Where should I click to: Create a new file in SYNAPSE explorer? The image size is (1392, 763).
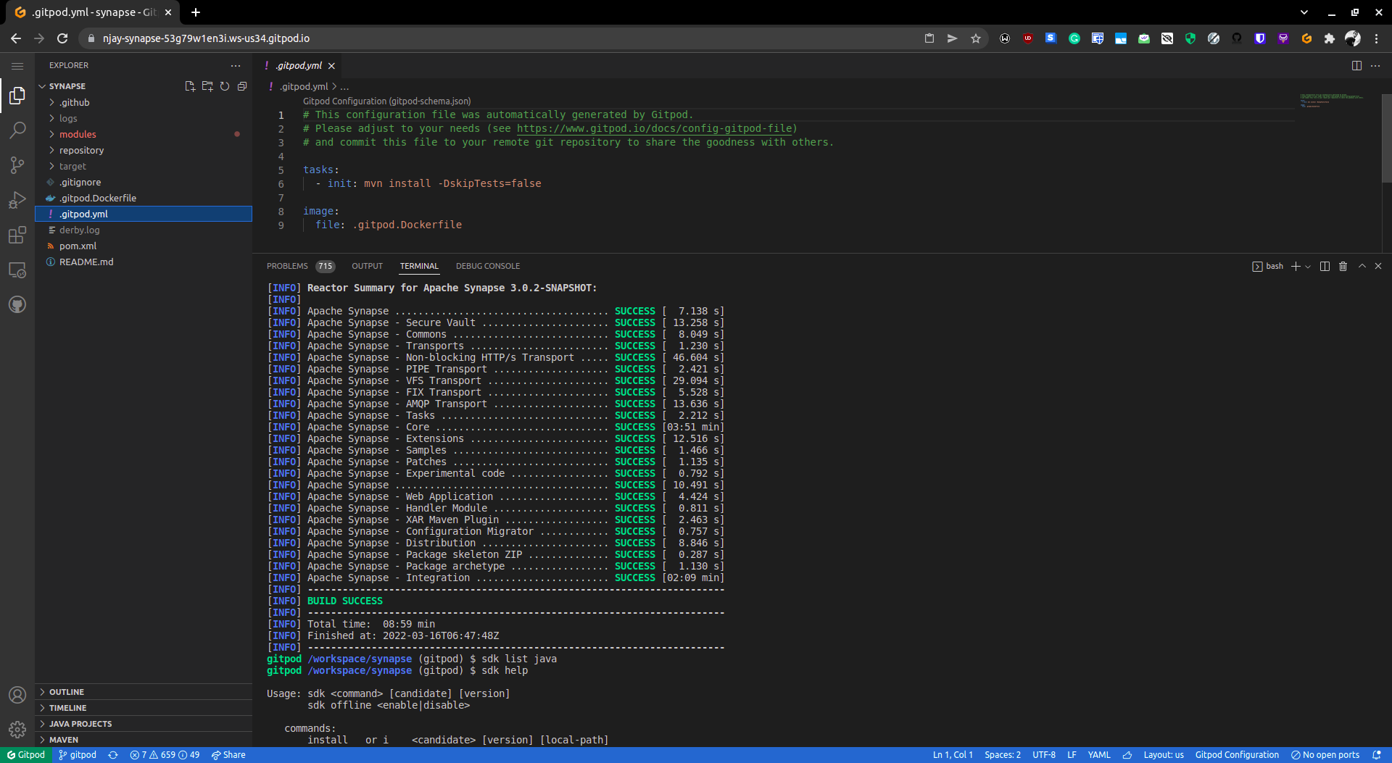[190, 86]
